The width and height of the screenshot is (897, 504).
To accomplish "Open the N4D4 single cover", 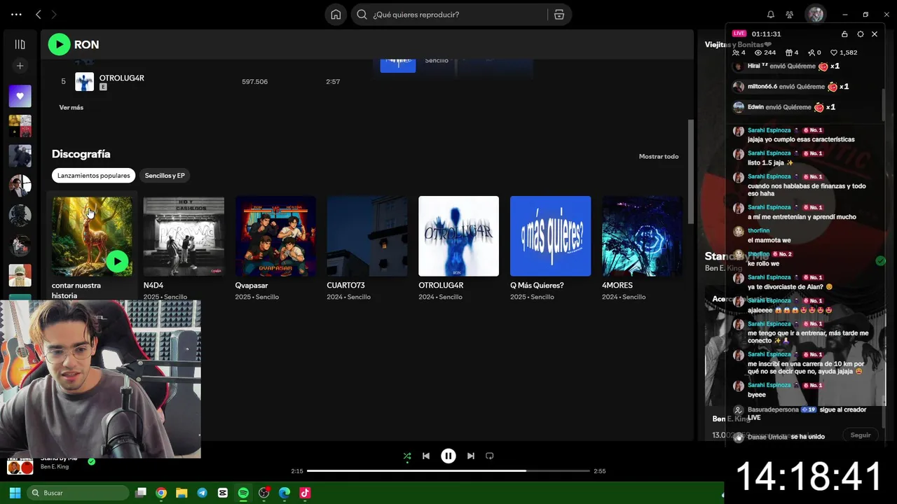I will (x=184, y=236).
